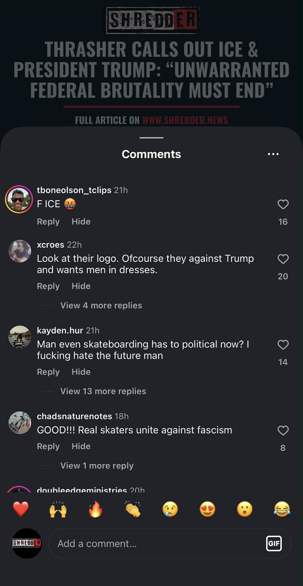
Task: Tap the crying face emoji
Action: point(170,509)
